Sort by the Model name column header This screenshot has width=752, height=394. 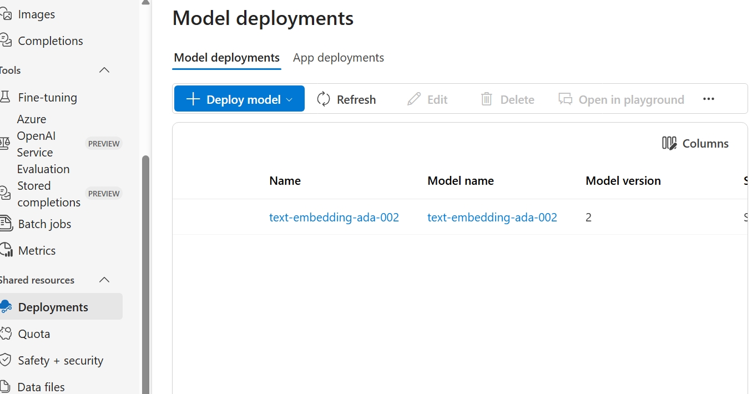tap(461, 181)
